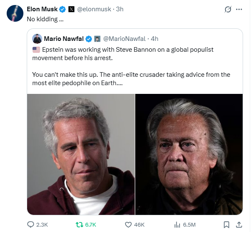Open the Grok explain icon

click(x=228, y=9)
